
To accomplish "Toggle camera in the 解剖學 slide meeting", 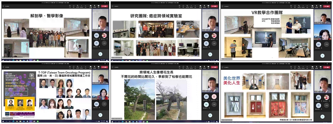I will point(91,6).
